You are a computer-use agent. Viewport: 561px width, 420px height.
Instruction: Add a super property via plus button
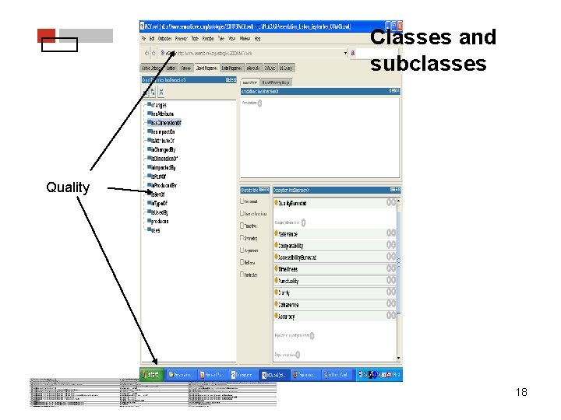pos(298,355)
